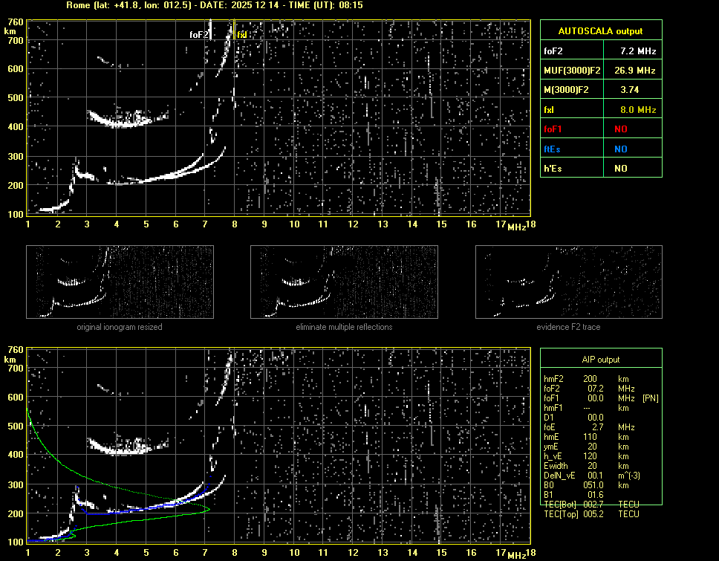719x561 pixels.
Task: Click the yellow fxI 8.0 MHz value
Action: point(637,110)
